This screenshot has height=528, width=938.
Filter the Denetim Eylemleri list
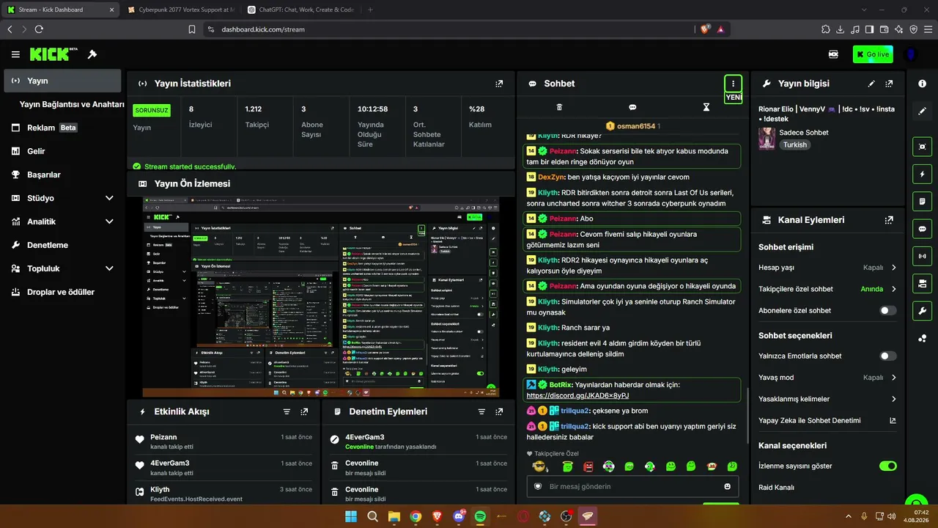(x=481, y=412)
